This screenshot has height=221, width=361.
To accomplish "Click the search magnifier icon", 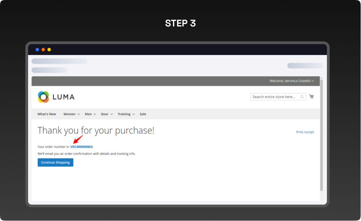I will pos(302,97).
